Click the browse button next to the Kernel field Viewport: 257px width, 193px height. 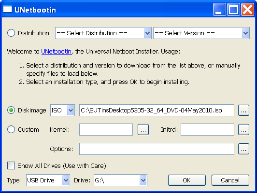[x=143, y=130]
